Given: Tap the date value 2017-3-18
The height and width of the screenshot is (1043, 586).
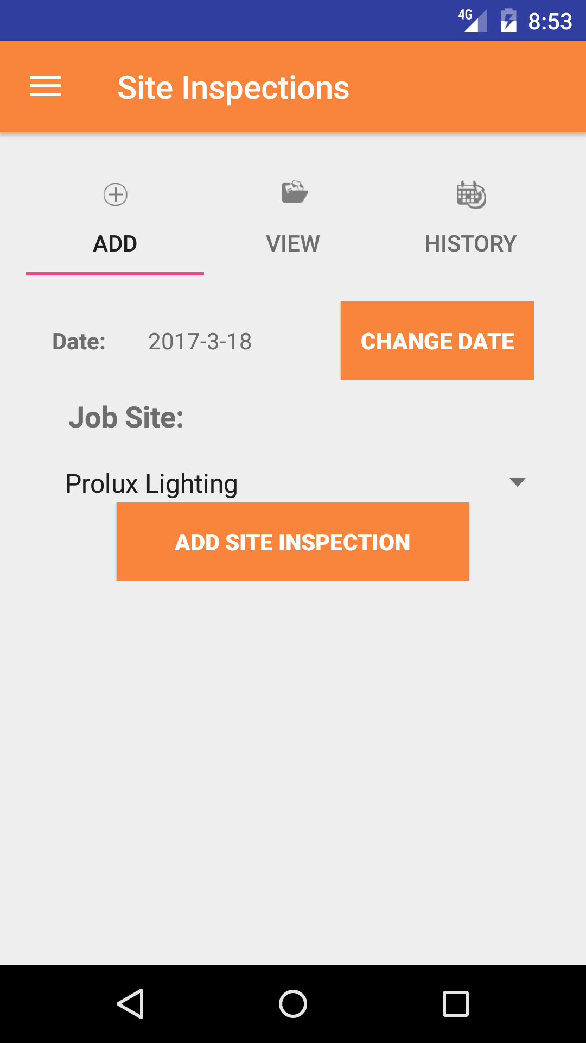Looking at the screenshot, I should pyautogui.click(x=200, y=342).
